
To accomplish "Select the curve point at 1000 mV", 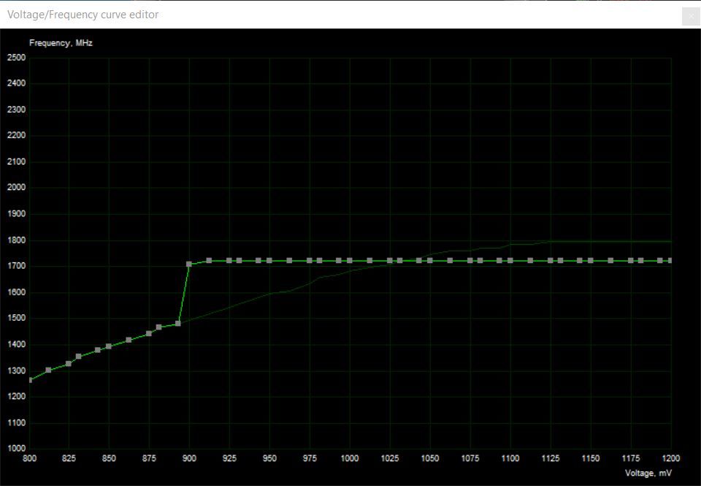I will coord(350,260).
